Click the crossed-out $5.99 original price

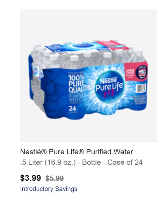point(55,178)
